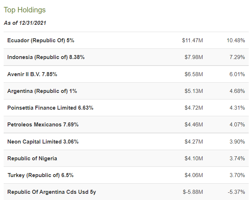The height and width of the screenshot is (200, 252).
Task: Click the $11.47M market value for Ecuador
Action: click(192, 40)
